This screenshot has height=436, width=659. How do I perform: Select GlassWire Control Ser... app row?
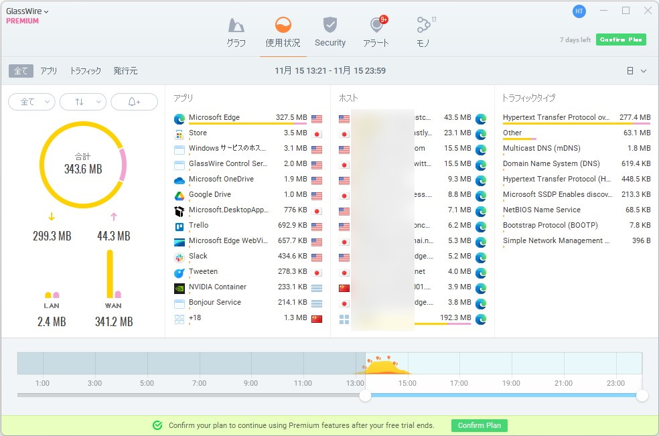pyautogui.click(x=248, y=164)
